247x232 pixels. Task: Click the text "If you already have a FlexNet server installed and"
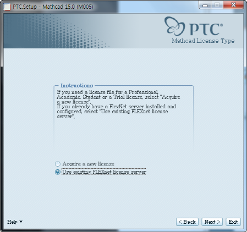(x=117, y=107)
